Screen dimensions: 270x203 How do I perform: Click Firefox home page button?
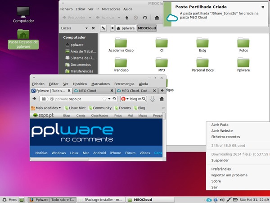[162, 99]
